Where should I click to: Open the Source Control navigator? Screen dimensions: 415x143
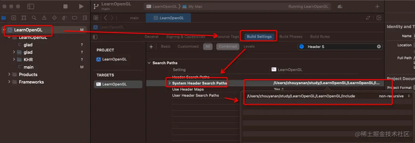pos(14,18)
